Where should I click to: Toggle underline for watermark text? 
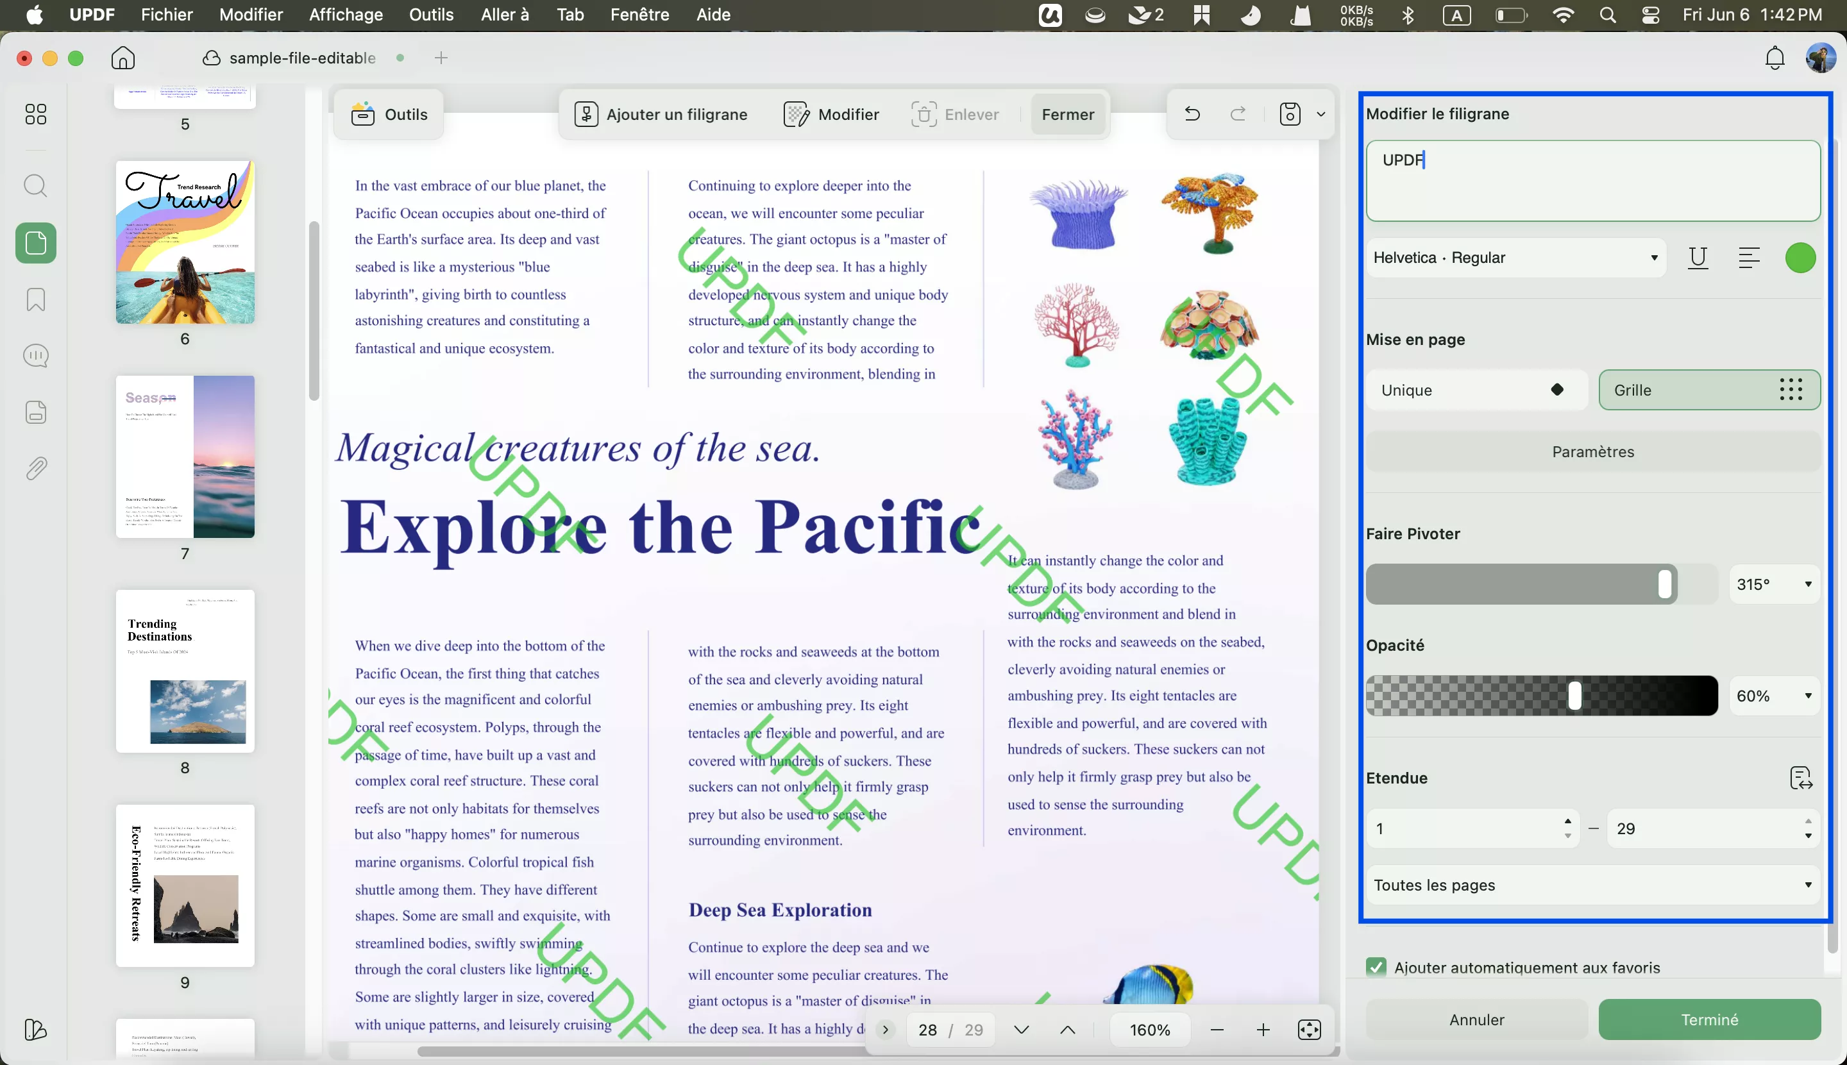click(x=1698, y=258)
